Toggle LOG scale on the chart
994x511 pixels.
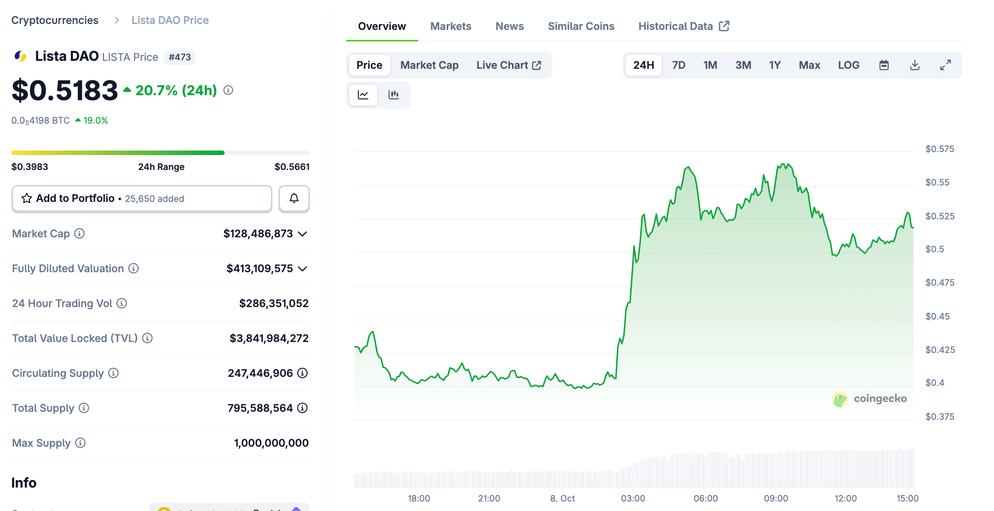pos(848,65)
